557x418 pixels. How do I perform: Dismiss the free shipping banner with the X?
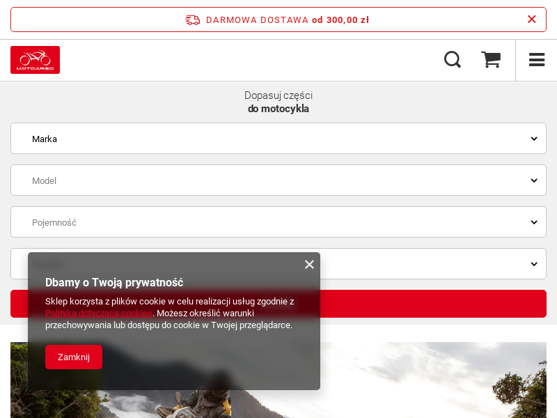tap(532, 19)
